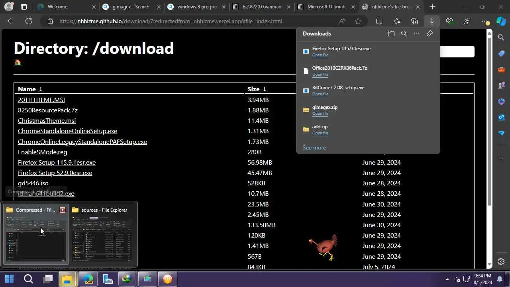Open Copilot icon in Edge

[x=501, y=21]
